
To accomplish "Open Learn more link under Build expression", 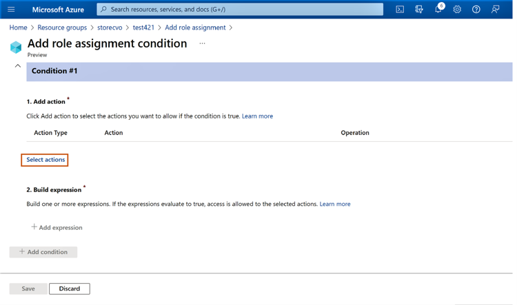I will [334, 204].
